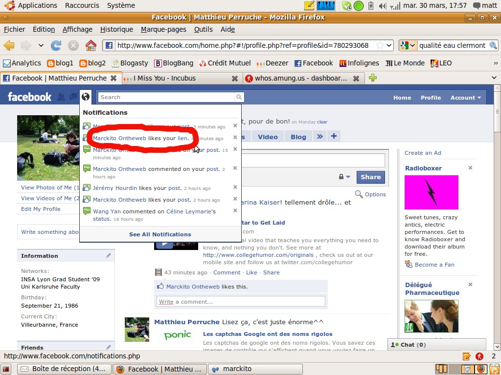Viewport: 501px width, 375px height.
Task: Click the Forward arrow navigation button
Action: (26, 45)
